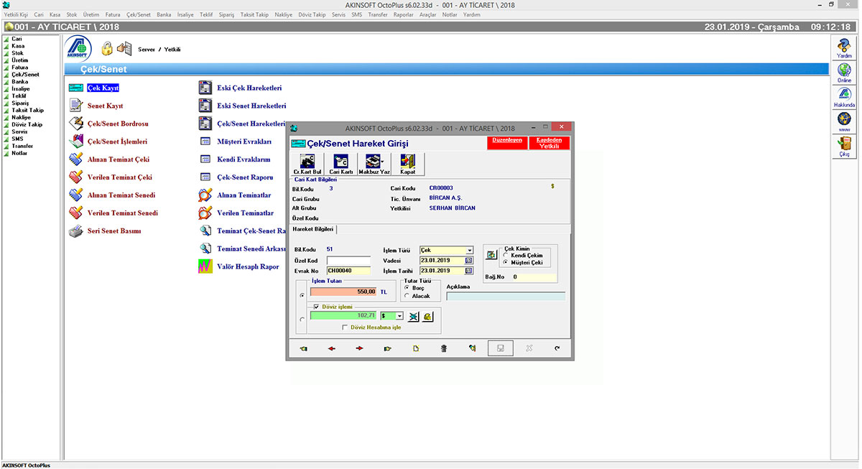Open Eski Çek Hareketleri
Viewport: 862px width, 469px height.
pos(249,88)
